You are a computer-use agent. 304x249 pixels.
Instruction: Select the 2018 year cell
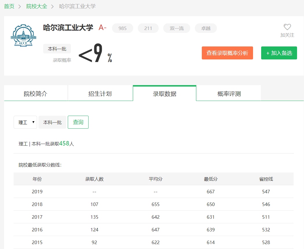pos(37,204)
